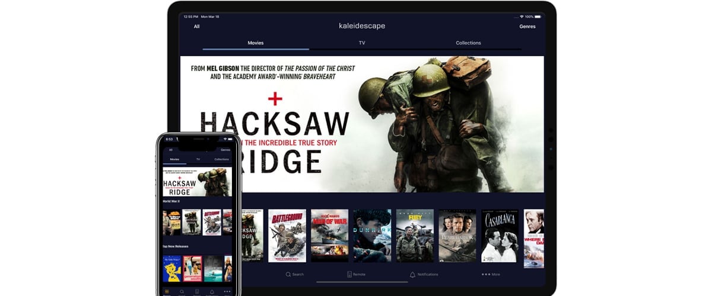Open the Remote control icon on tablet
Screen dimensions: 712x296
(349, 275)
